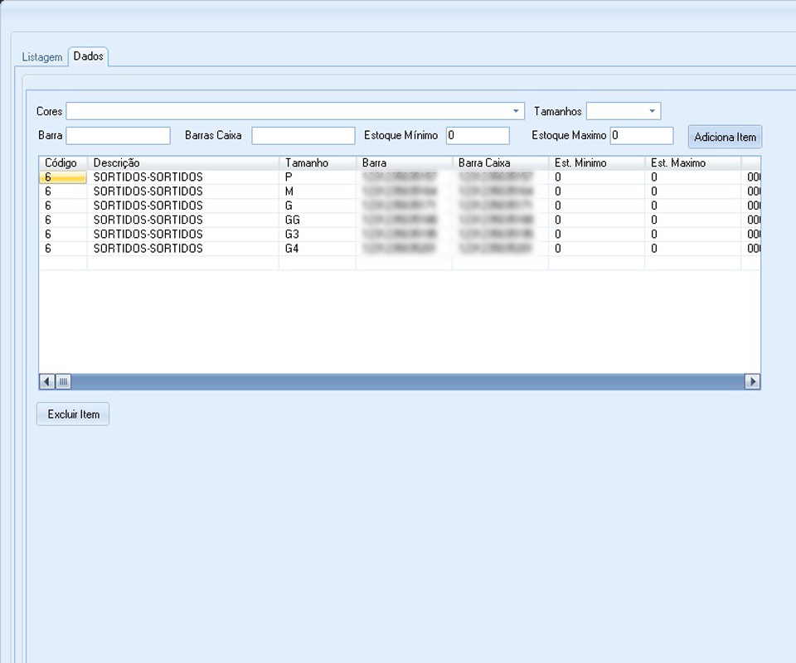
Task: Click the horizontal scrollbar thumb
Action: pyautogui.click(x=64, y=382)
